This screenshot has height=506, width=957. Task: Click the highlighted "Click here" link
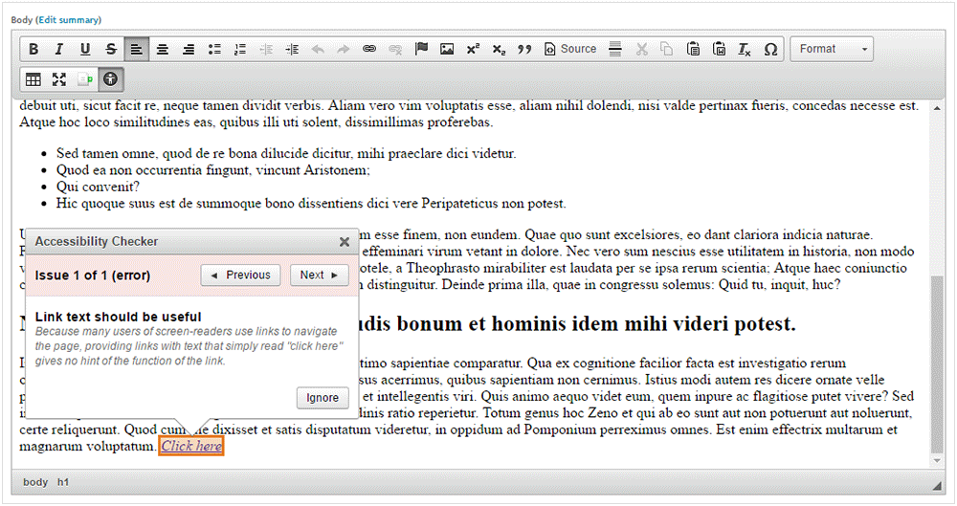click(191, 447)
